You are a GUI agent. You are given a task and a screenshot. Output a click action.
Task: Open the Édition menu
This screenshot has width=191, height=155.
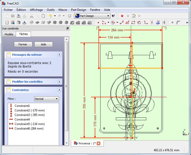21,10
